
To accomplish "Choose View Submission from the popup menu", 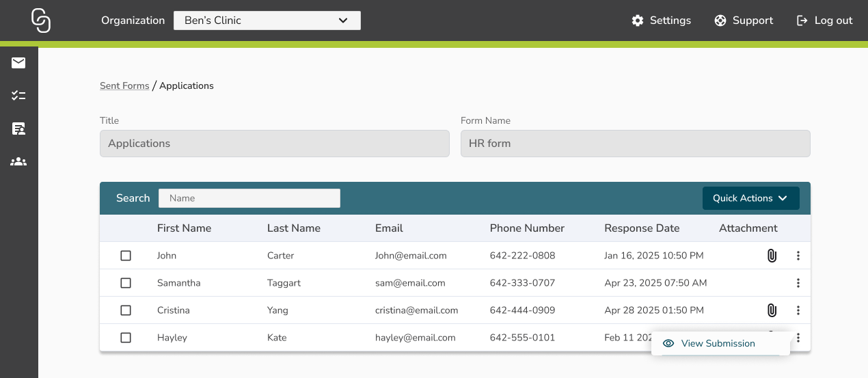I will [x=718, y=344].
